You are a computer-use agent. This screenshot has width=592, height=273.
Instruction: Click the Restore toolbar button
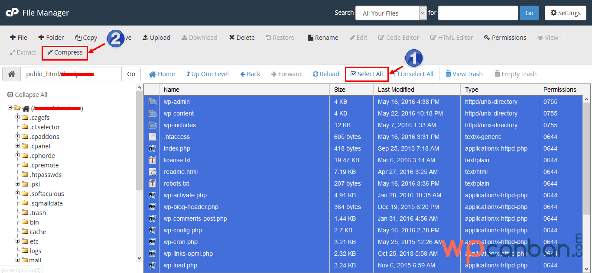click(x=280, y=38)
